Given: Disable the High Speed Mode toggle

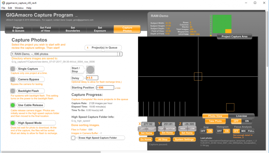Looking at the screenshot, I should pyautogui.click(x=13, y=123).
